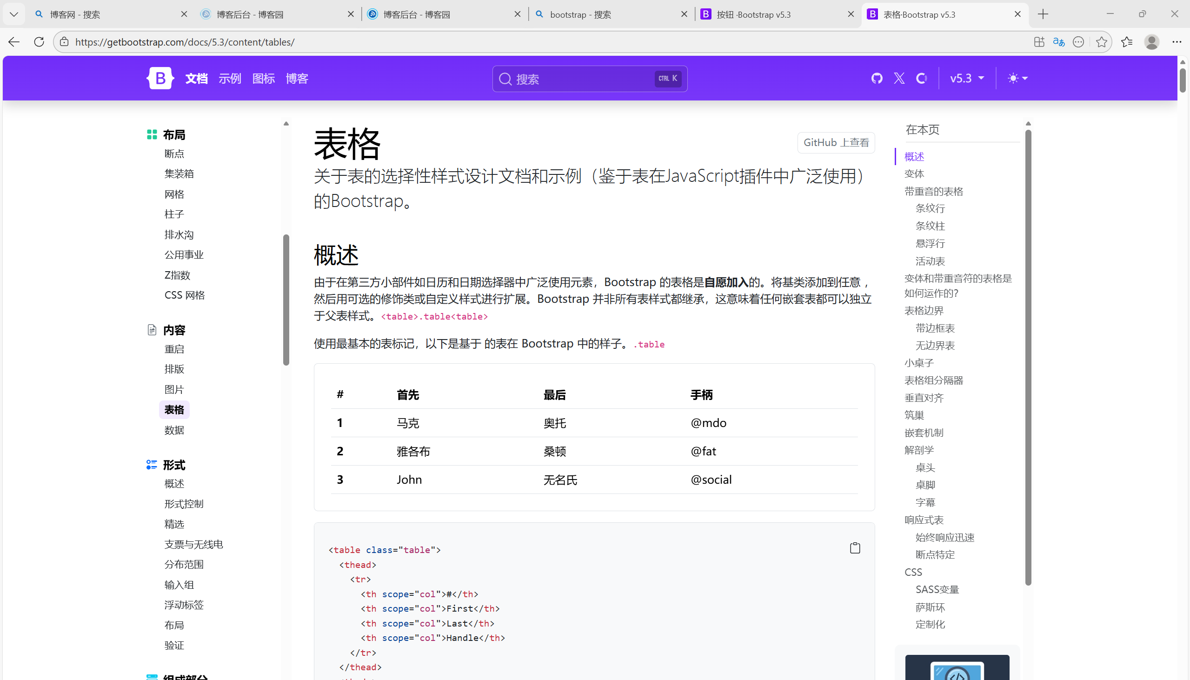The height and width of the screenshot is (680, 1190).
Task: Open 排版 in the sidebar
Action: point(174,369)
